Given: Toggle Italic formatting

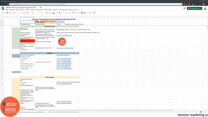Looking at the screenshot, I should click(x=49, y=13).
